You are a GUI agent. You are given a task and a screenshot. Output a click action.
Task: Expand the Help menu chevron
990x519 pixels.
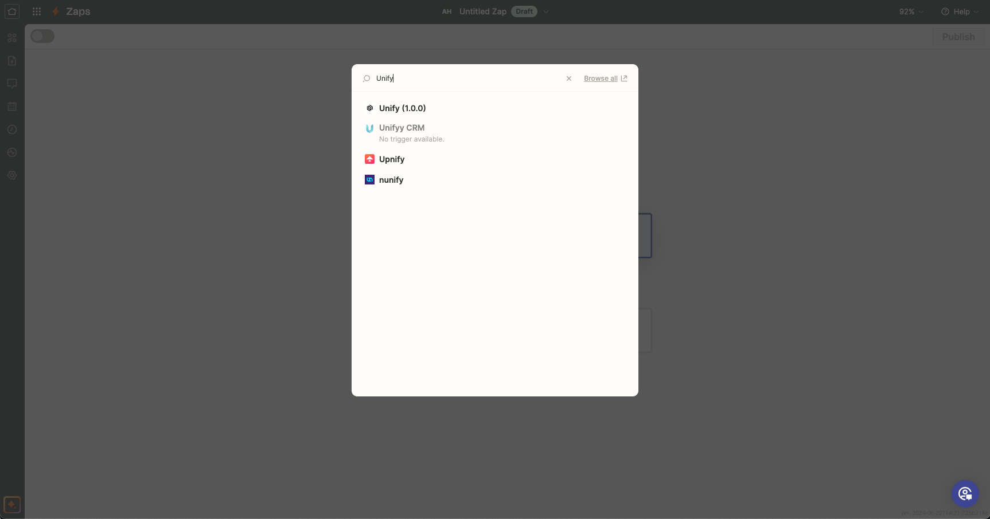click(x=976, y=11)
